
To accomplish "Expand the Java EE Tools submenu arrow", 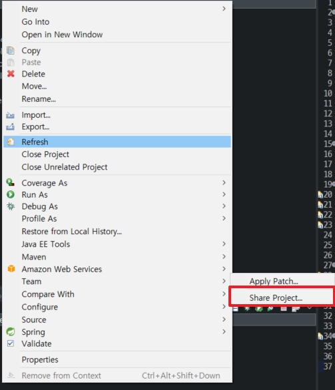I will (224, 244).
